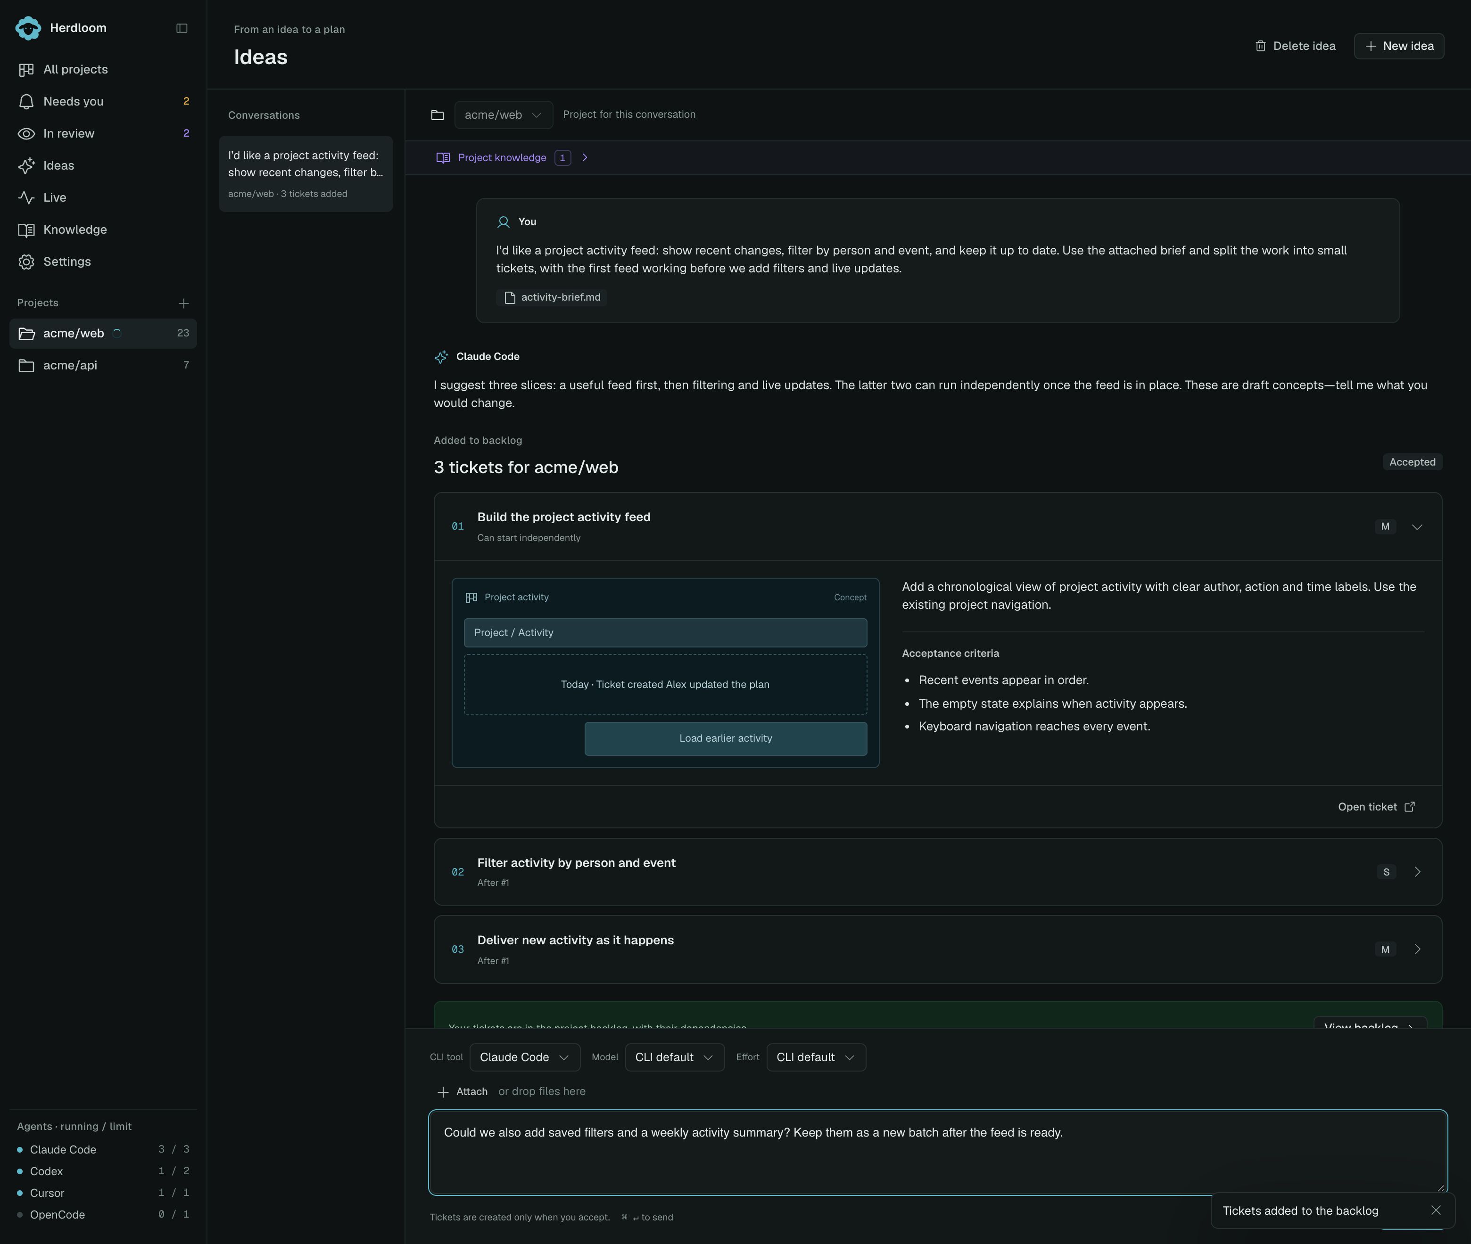
Task: Open All projects in sidebar
Action: [x=103, y=69]
